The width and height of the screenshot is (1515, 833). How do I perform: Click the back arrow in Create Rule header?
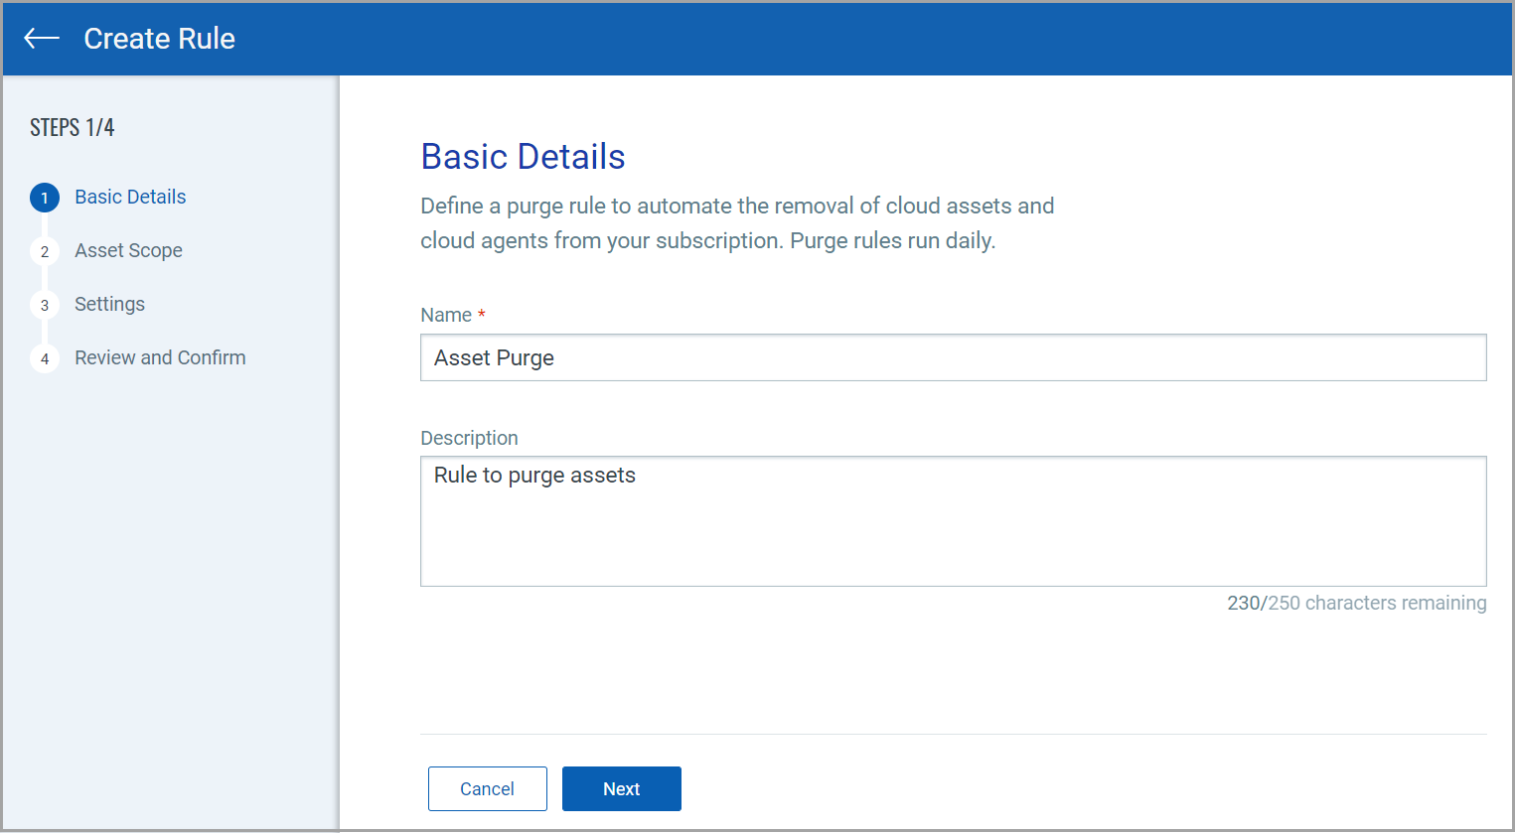(42, 39)
